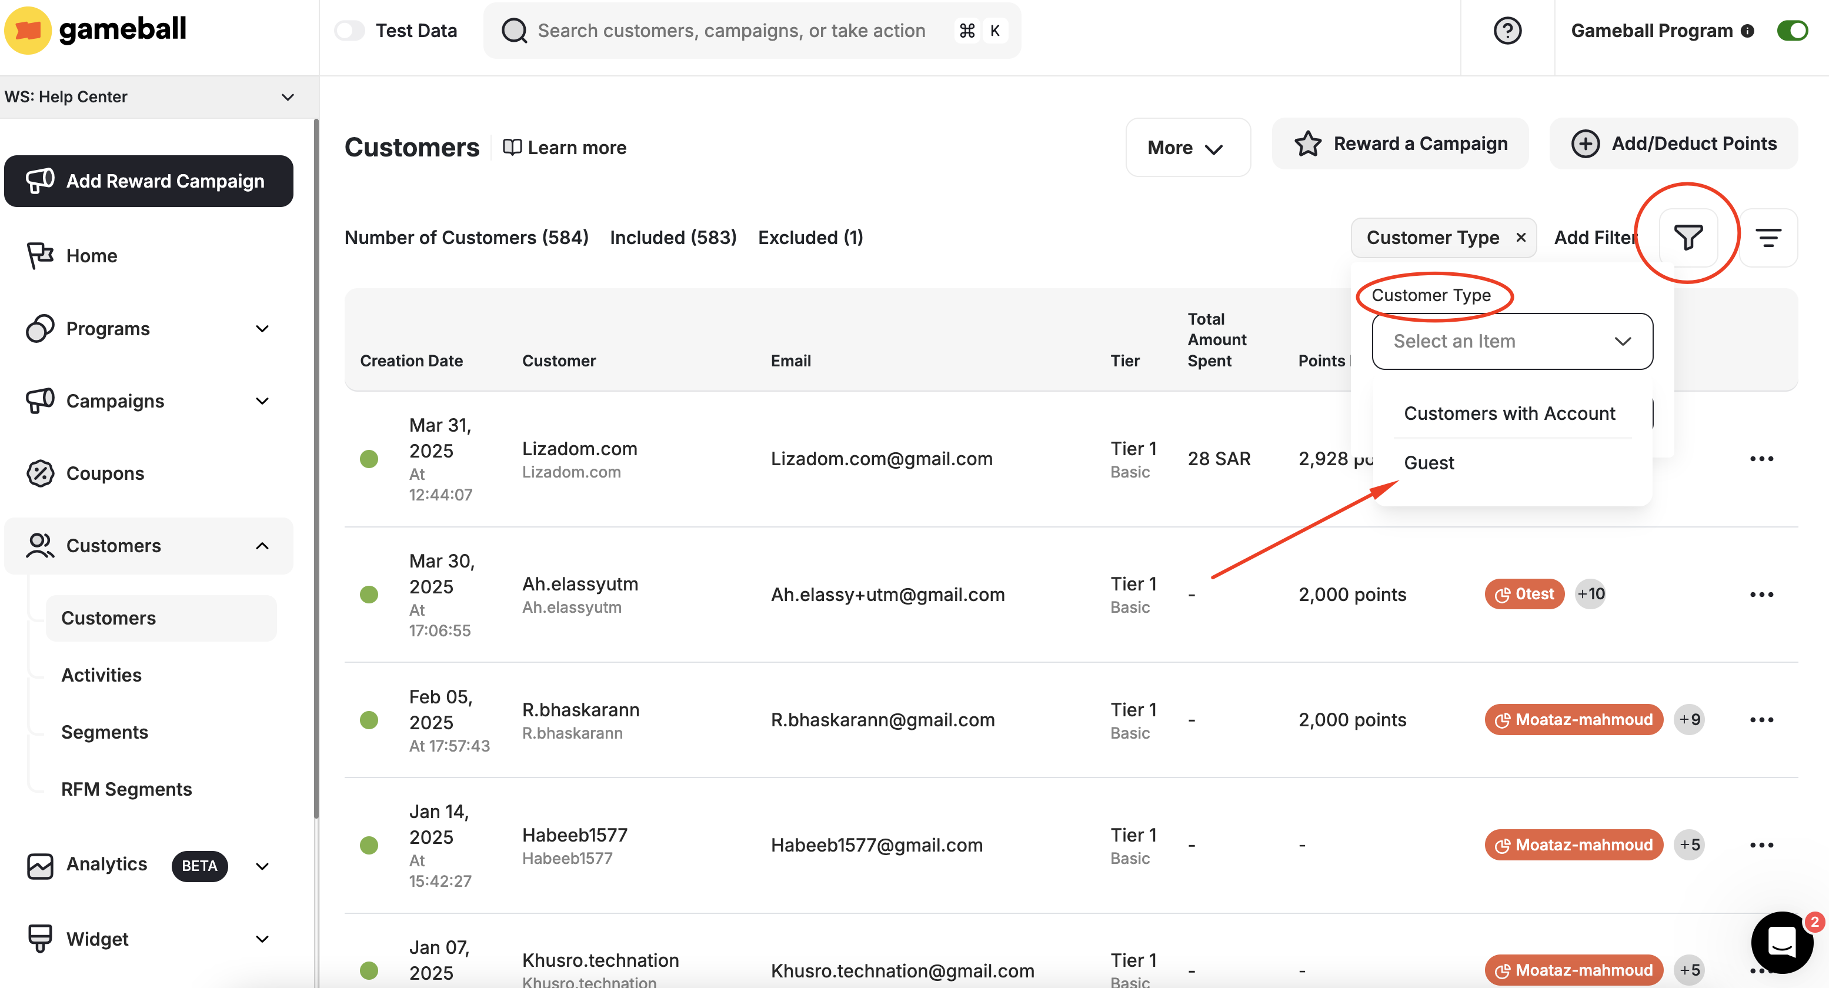Viewport: 1829px width, 988px height.
Task: Toggle the Test Data switch
Action: (350, 31)
